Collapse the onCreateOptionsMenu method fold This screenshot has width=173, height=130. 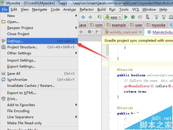pos(109,75)
